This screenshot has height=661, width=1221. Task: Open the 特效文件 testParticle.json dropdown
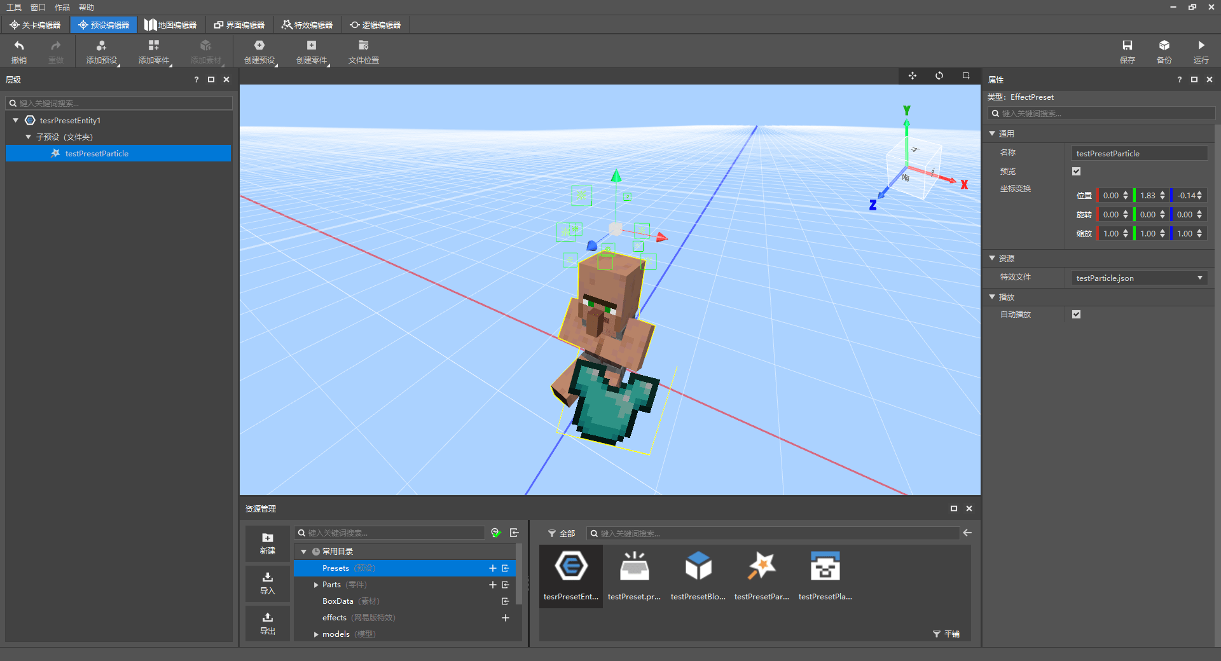coord(1139,278)
